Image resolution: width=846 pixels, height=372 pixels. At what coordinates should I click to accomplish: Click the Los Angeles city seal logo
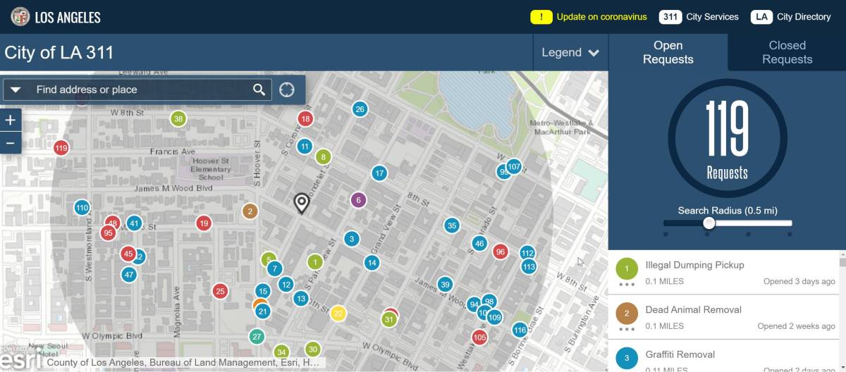20,17
